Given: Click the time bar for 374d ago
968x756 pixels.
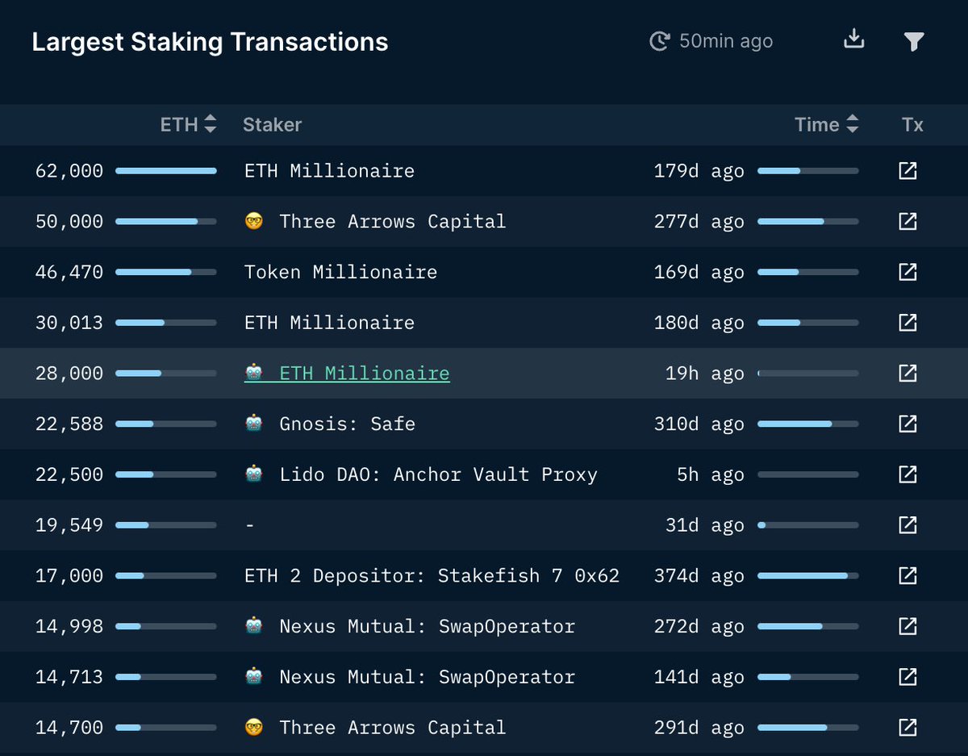Looking at the screenshot, I should 808,576.
